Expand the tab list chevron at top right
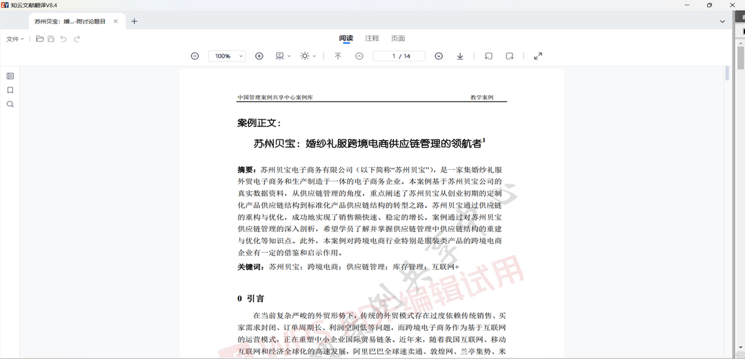 pos(722,21)
